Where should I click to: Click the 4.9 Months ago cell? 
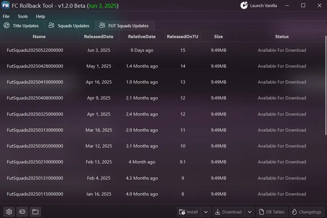pos(142,194)
